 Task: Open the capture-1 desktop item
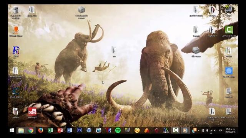tap(212, 31)
